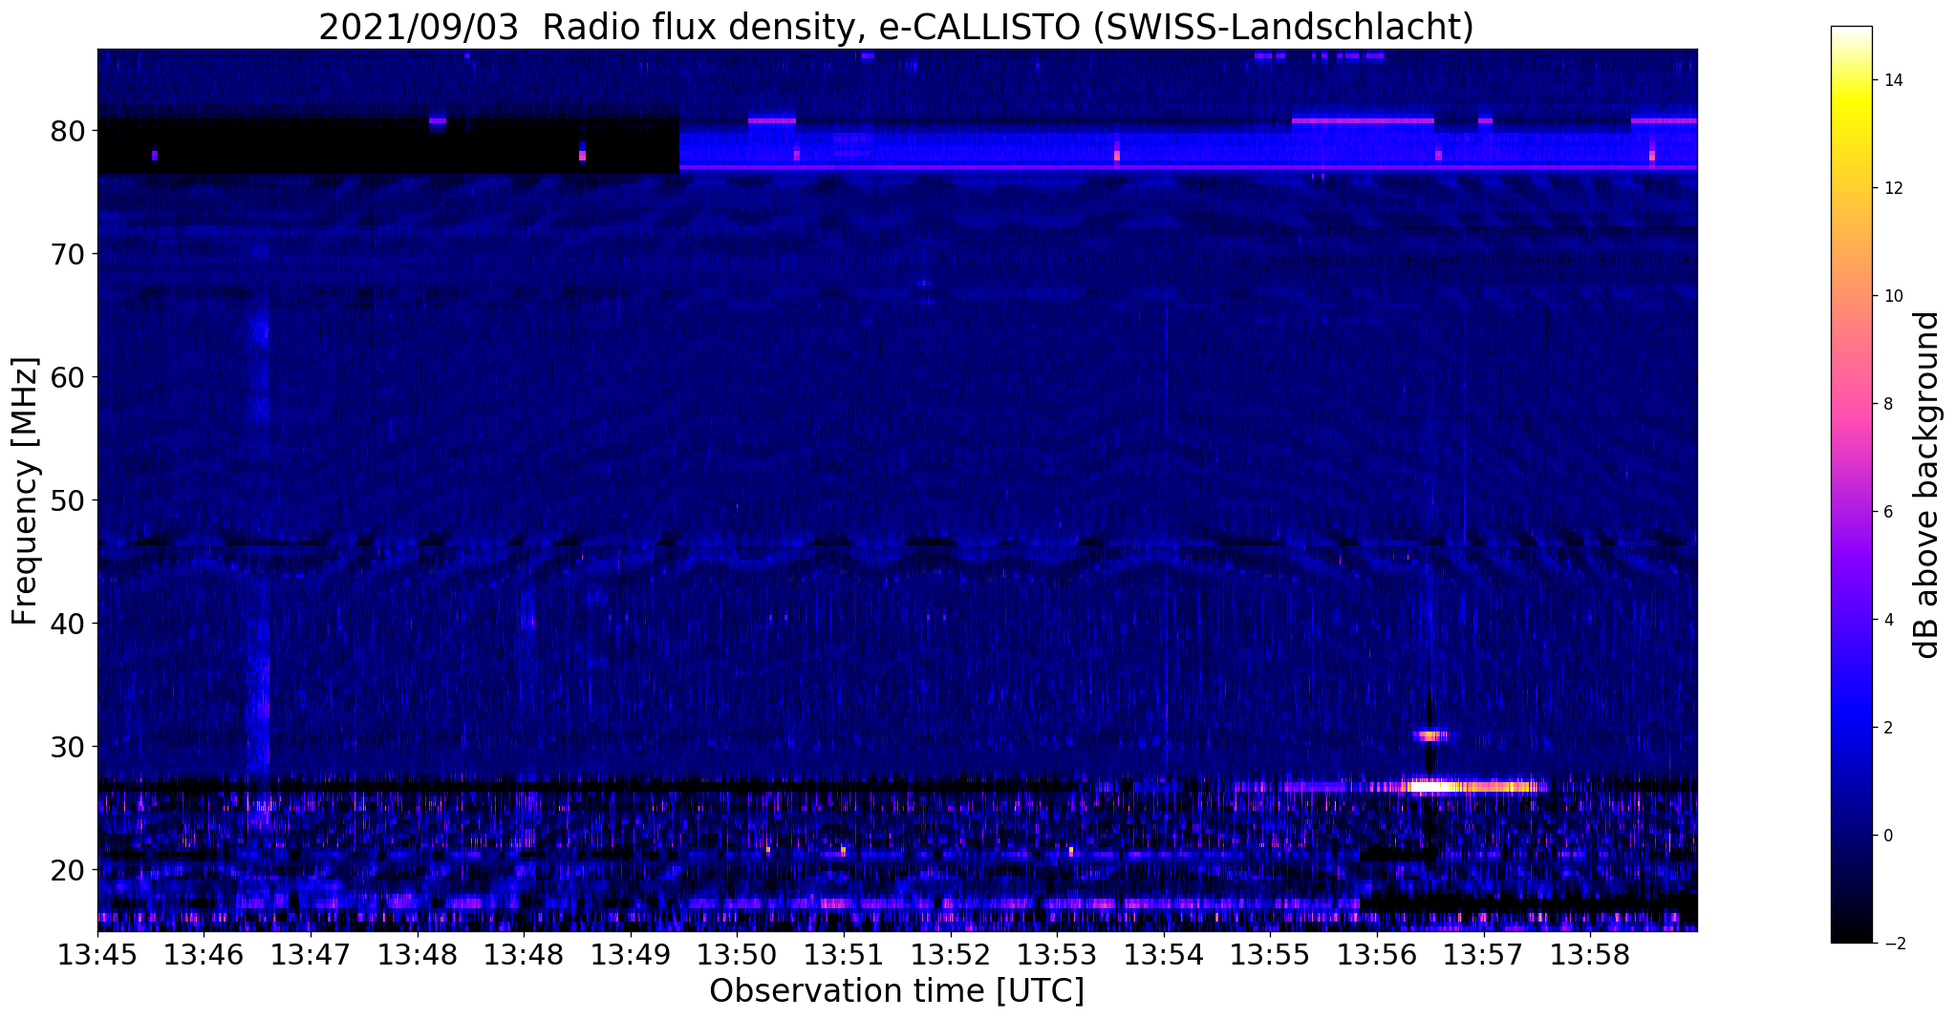
Task: Click the 40 MHz frequency tick label
Action: point(69,623)
